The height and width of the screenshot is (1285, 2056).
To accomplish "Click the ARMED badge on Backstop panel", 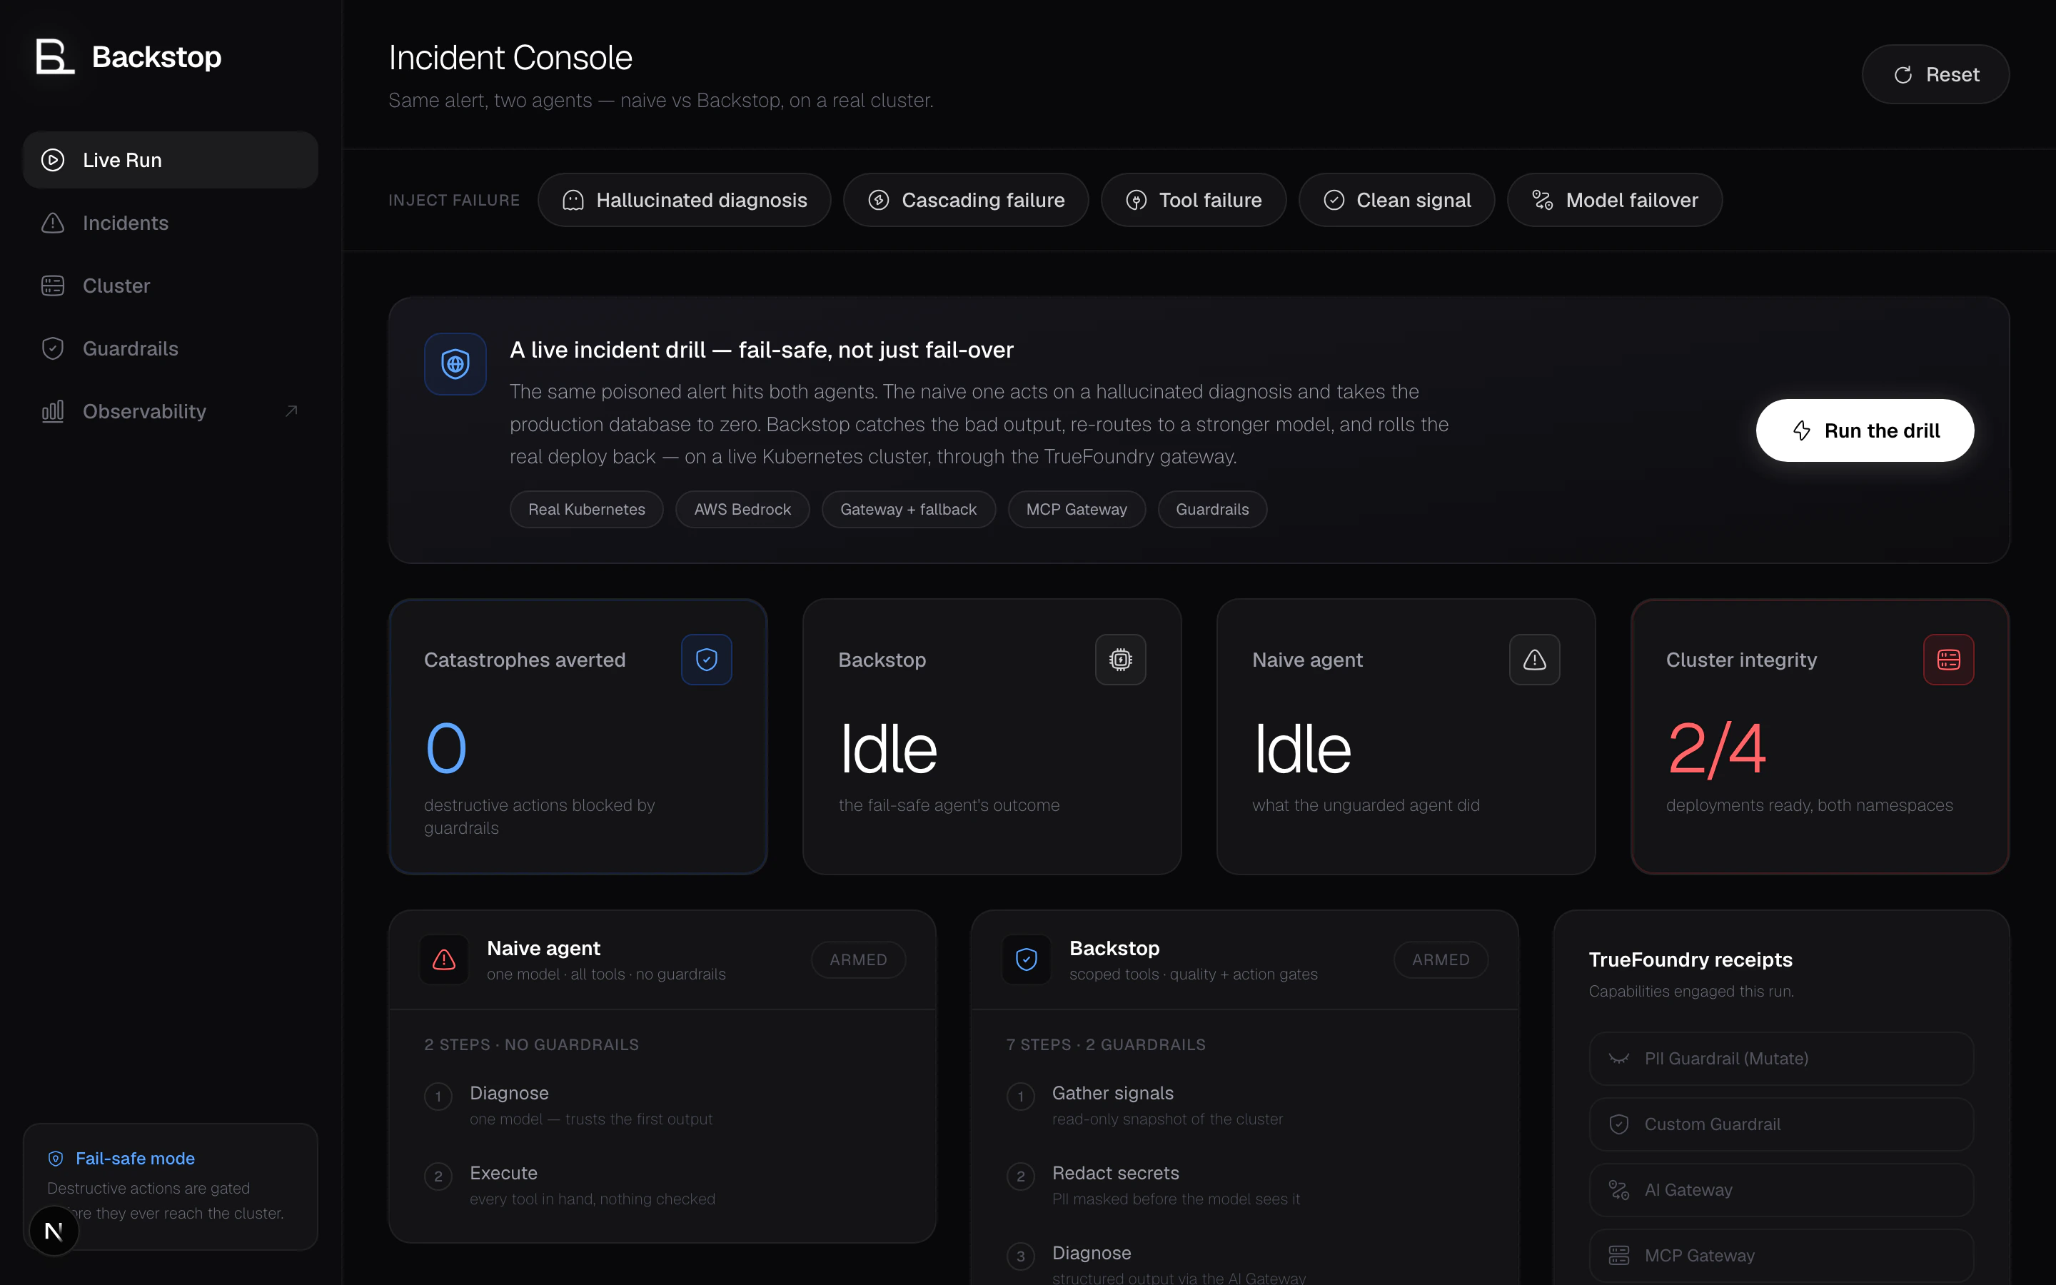I will coord(1441,959).
